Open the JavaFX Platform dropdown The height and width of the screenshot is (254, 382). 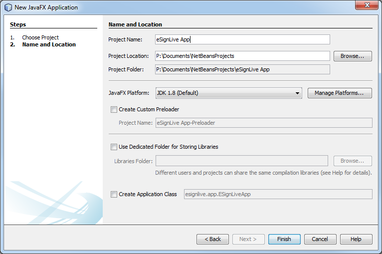(228, 93)
